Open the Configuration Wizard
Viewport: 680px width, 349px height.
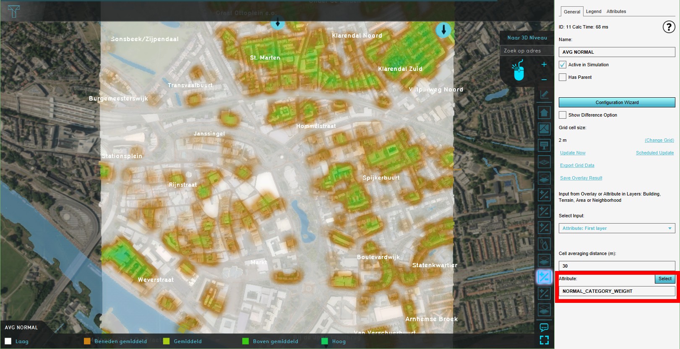click(x=617, y=102)
